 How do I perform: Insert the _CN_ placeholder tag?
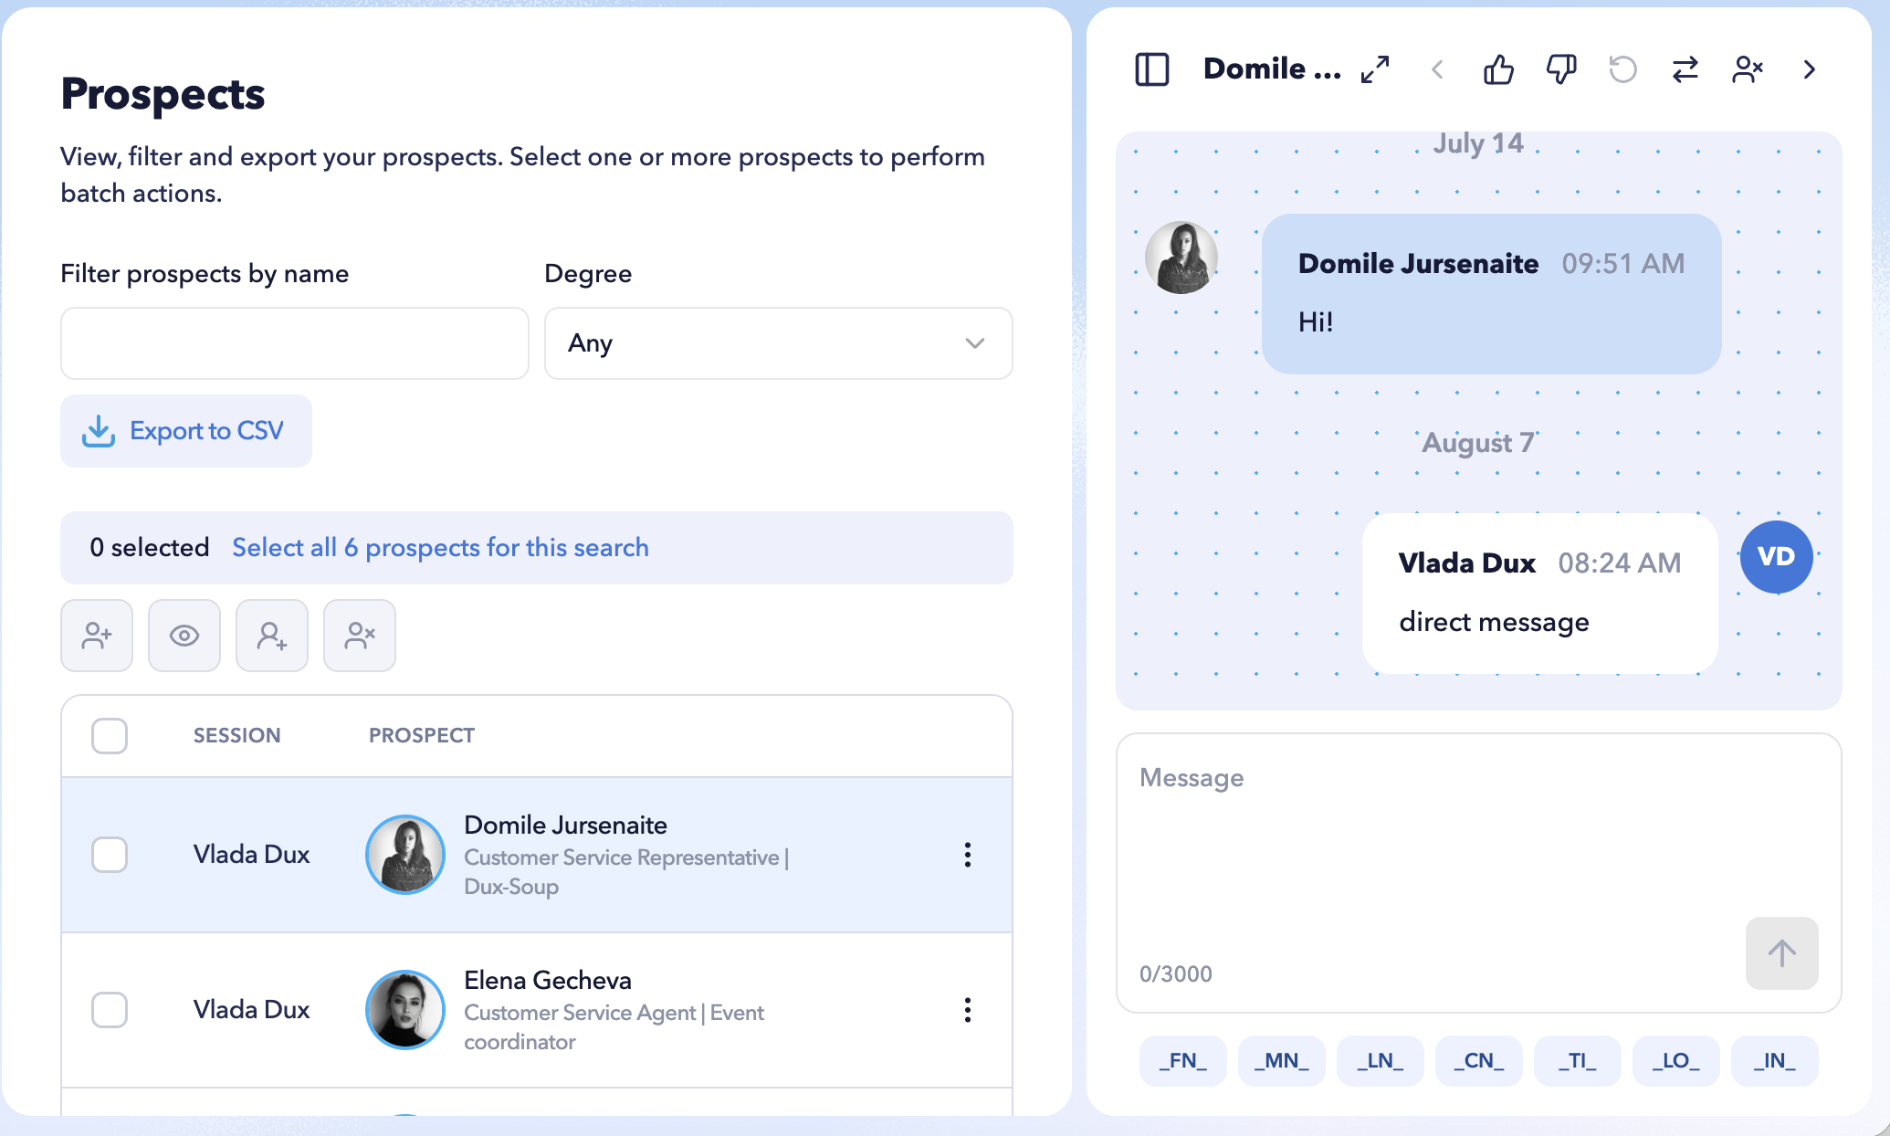(x=1479, y=1061)
